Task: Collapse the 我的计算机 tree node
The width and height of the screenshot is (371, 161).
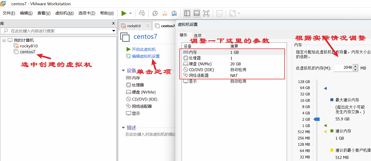Action: 4,40
